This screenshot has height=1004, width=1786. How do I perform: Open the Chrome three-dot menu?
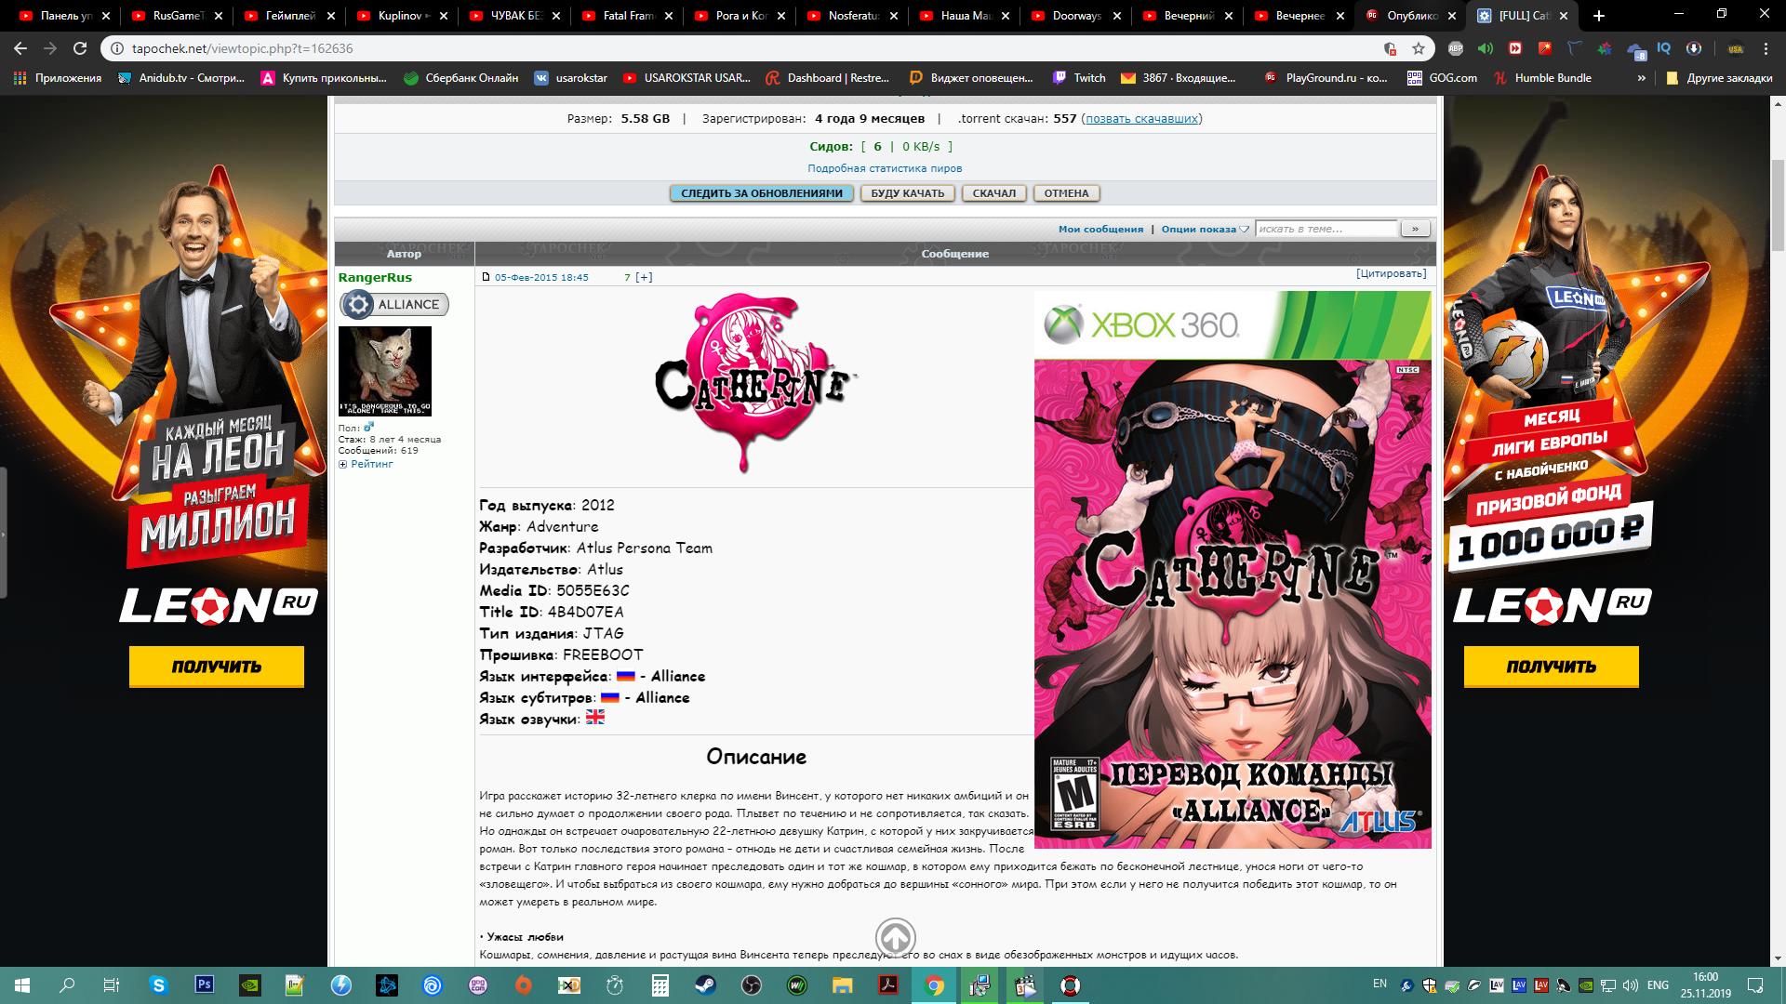click(x=1765, y=48)
